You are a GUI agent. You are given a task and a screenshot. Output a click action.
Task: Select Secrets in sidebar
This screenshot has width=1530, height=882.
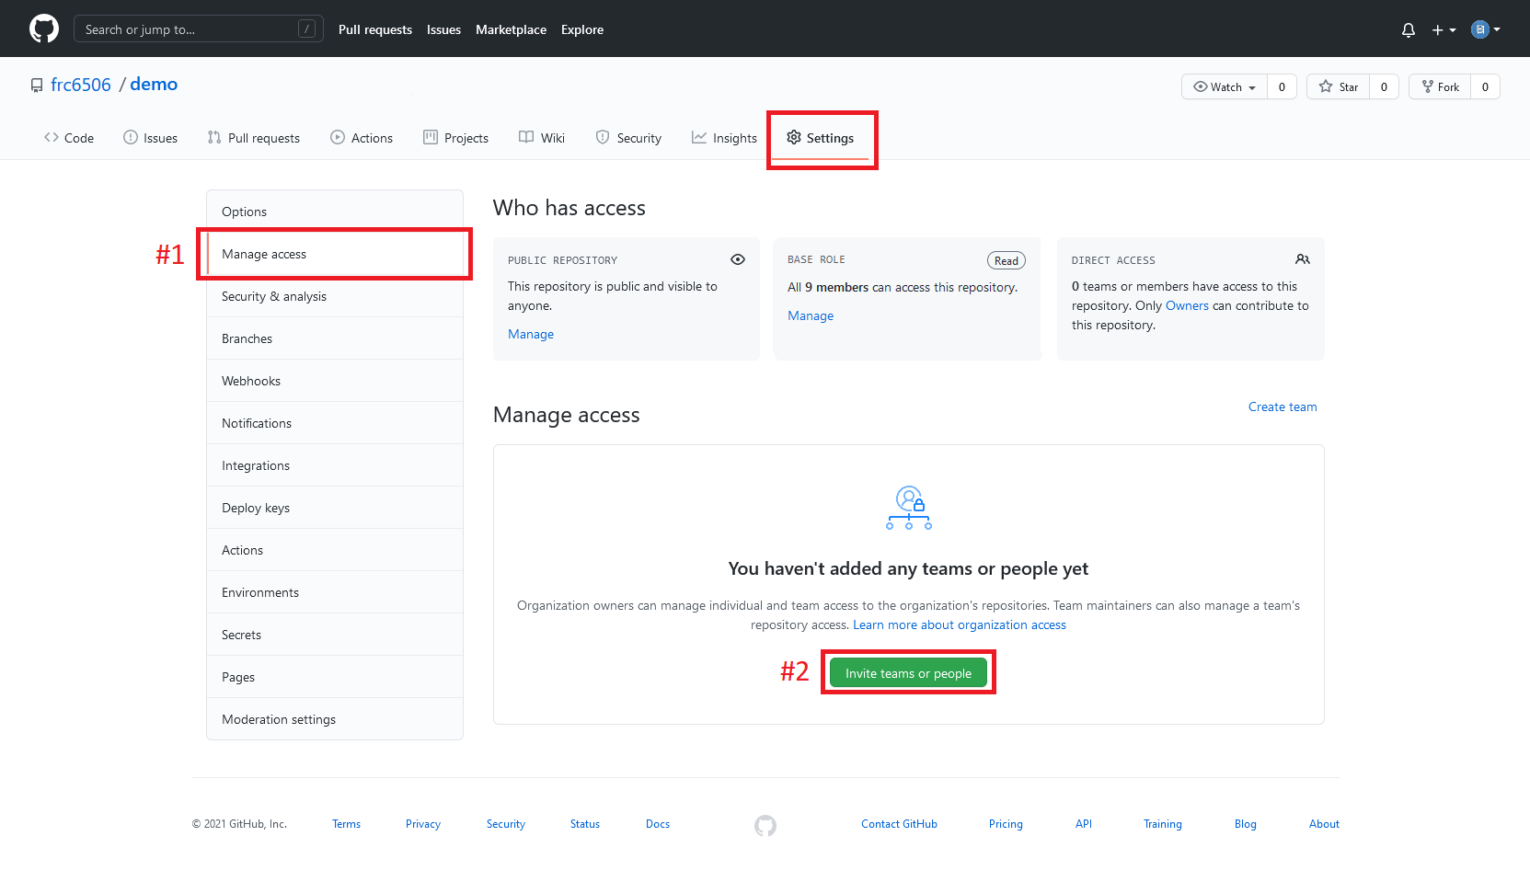tap(335, 635)
